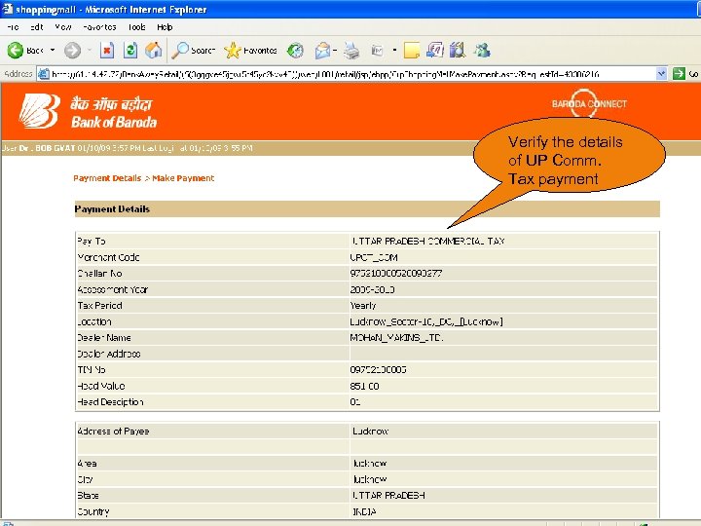The height and width of the screenshot is (526, 701).
Task: Click the UPCT_COM merchant code value
Action: 374,257
